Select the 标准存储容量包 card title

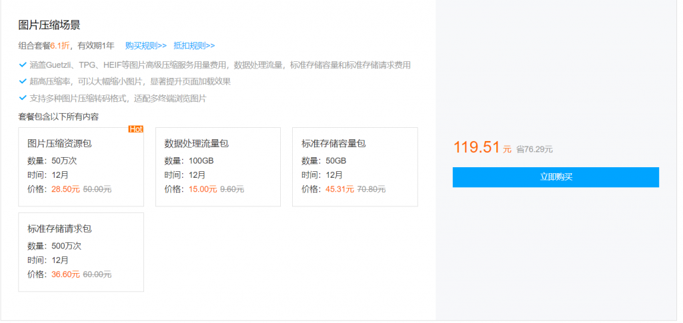[x=333, y=143]
